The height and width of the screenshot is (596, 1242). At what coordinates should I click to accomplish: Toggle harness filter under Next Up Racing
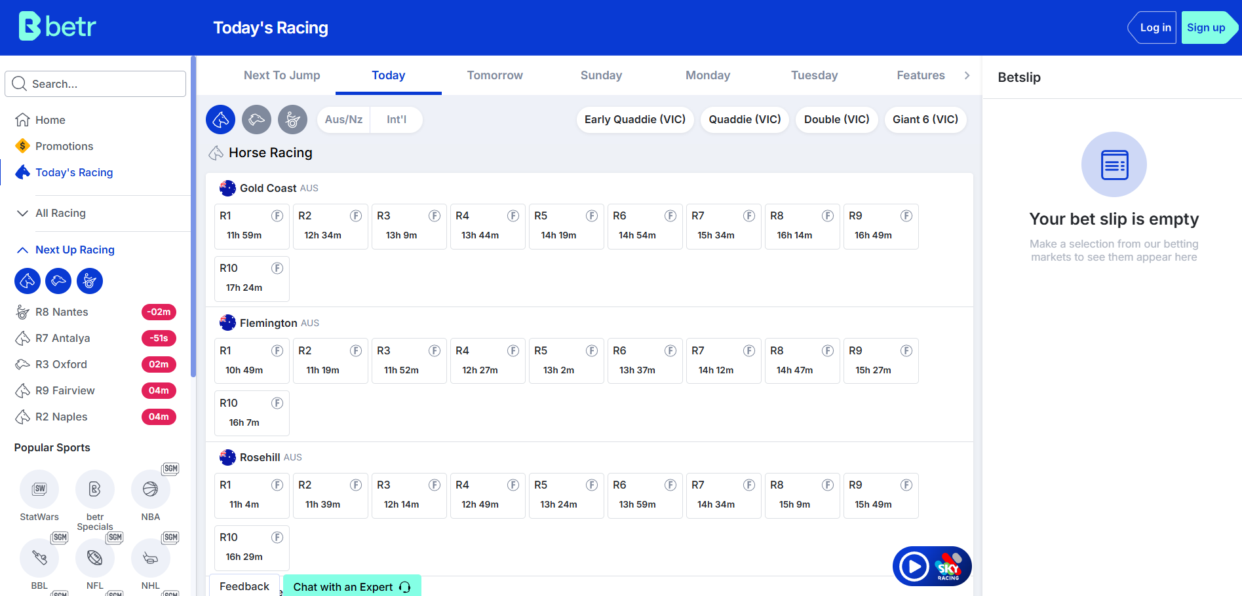(x=90, y=281)
